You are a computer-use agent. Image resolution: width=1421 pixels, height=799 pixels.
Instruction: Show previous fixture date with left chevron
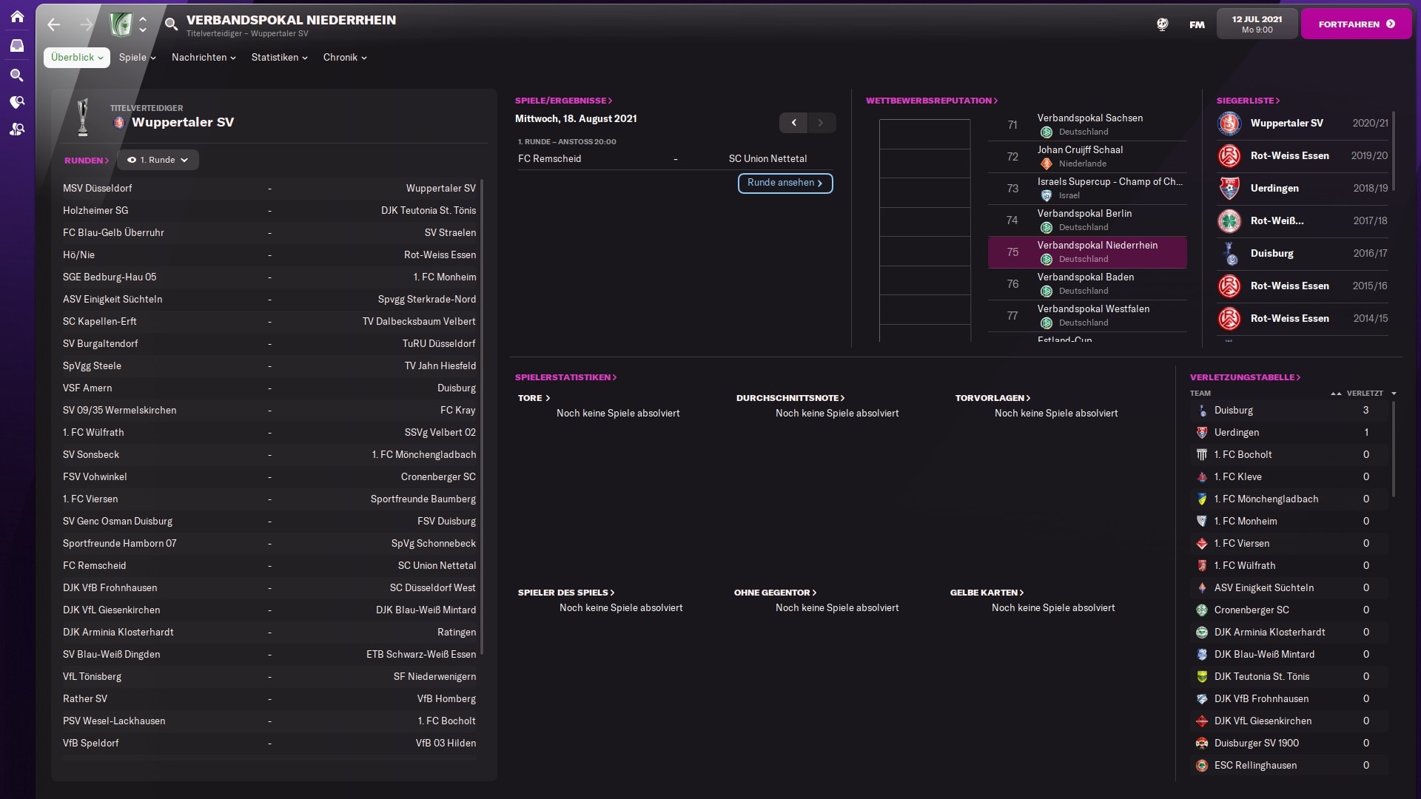(793, 123)
